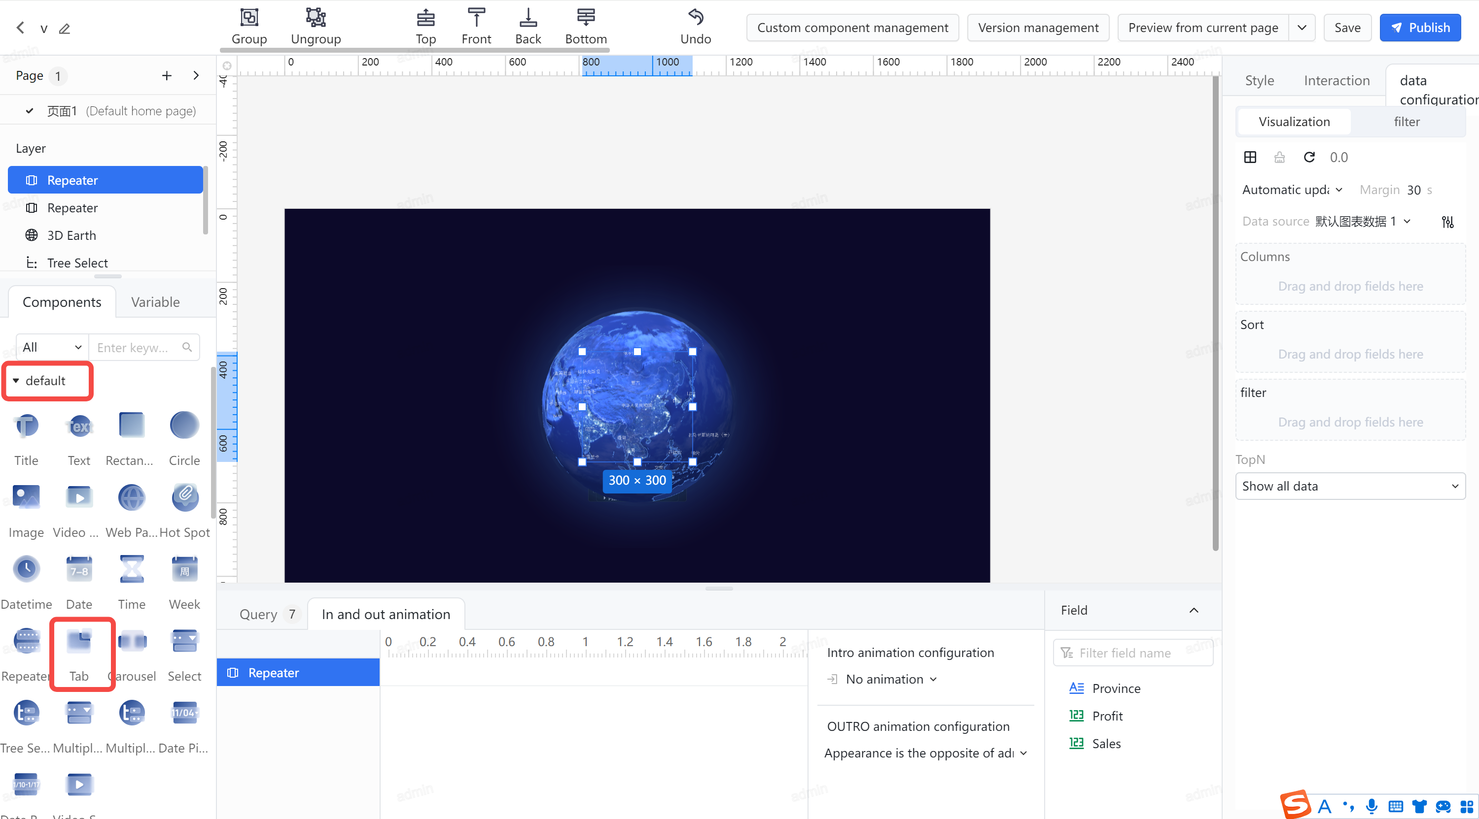Focus the component keyword search field
This screenshot has width=1479, height=819.
pyautogui.click(x=144, y=347)
